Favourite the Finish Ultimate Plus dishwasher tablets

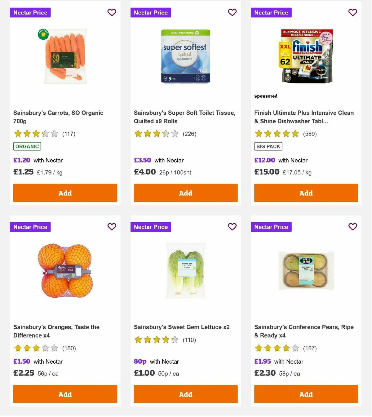[352, 12]
